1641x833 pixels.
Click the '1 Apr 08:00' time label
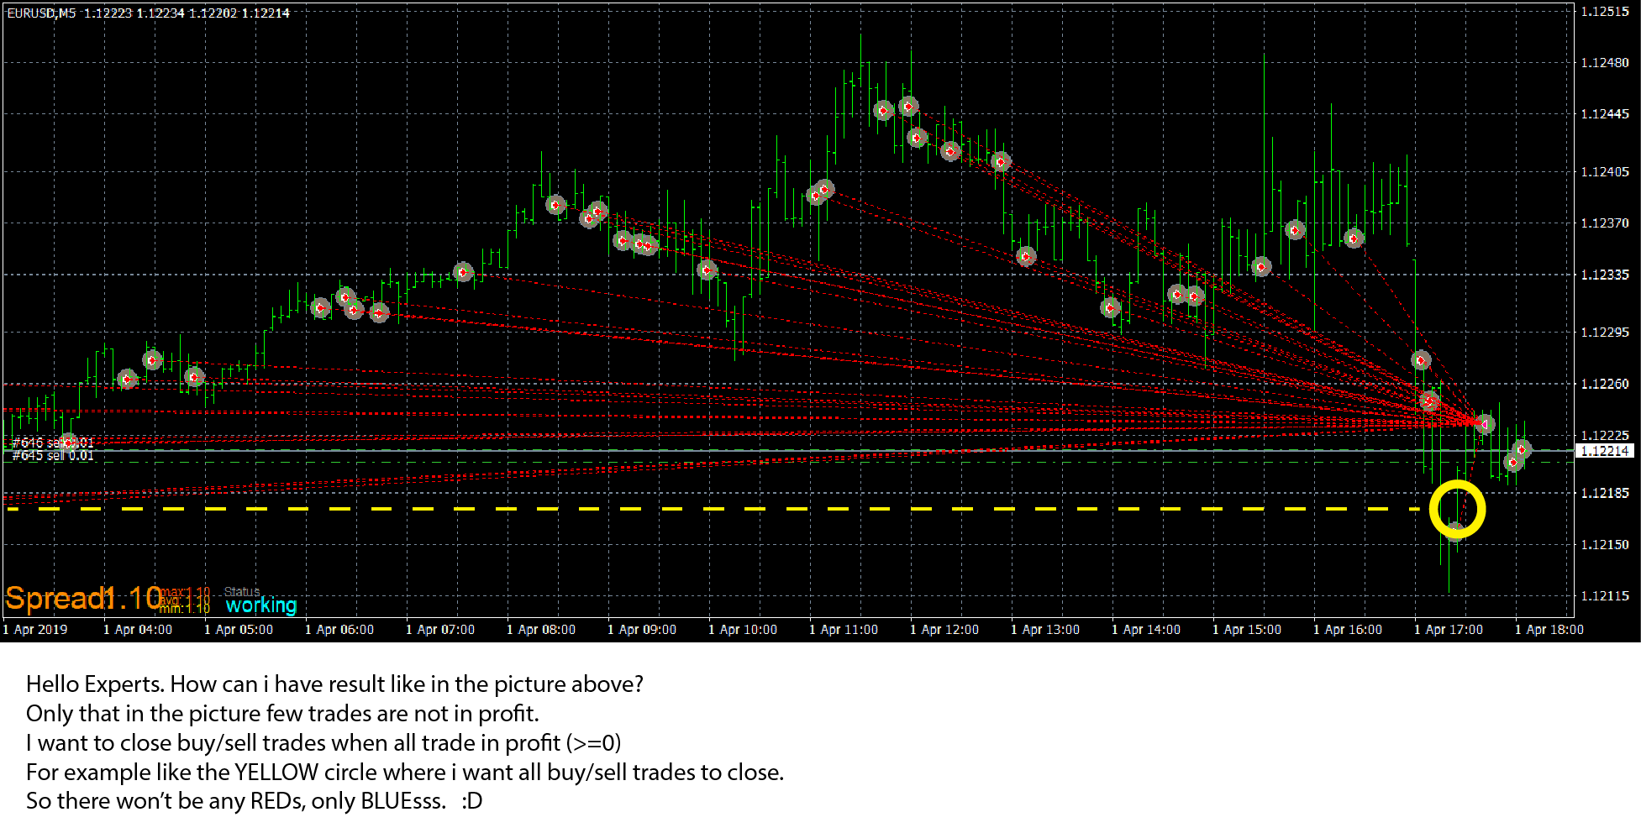coord(541,629)
